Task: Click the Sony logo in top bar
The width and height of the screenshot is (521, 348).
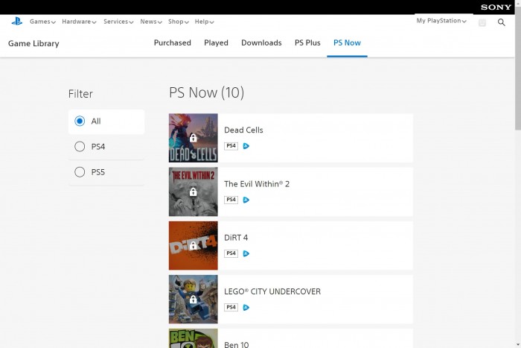Action: point(496,7)
